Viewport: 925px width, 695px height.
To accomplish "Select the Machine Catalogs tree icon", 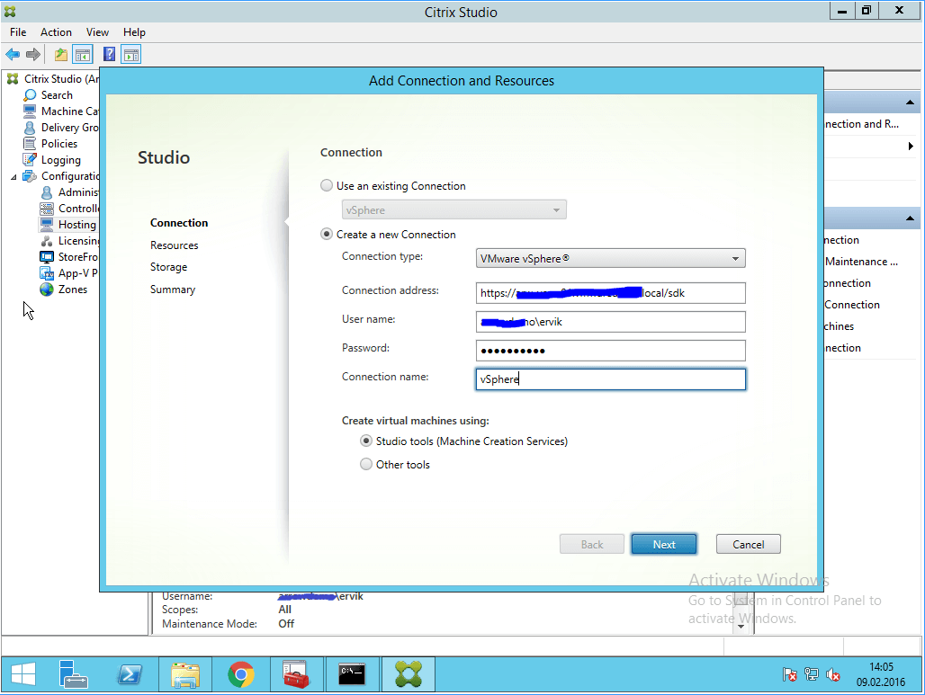I will coord(30,111).
